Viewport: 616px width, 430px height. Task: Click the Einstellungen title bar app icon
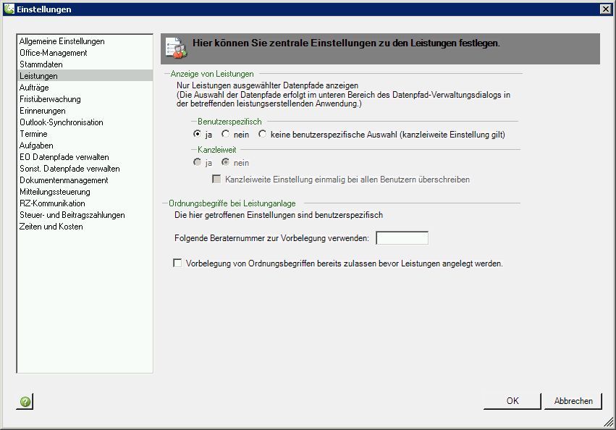click(9, 9)
